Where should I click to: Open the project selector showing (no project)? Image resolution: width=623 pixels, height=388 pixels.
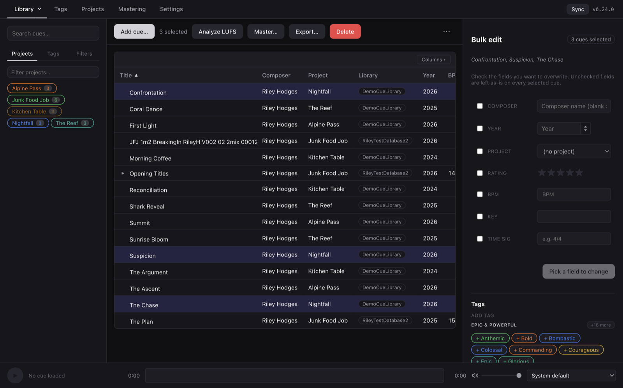click(574, 152)
